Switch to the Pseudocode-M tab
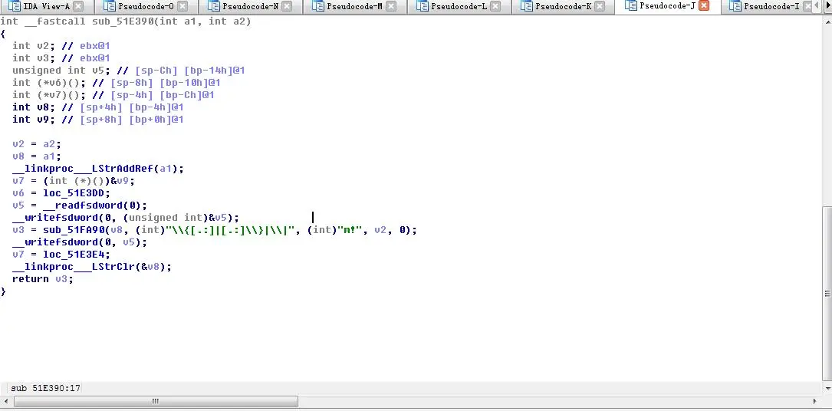The width and height of the screenshot is (832, 411). (x=354, y=6)
